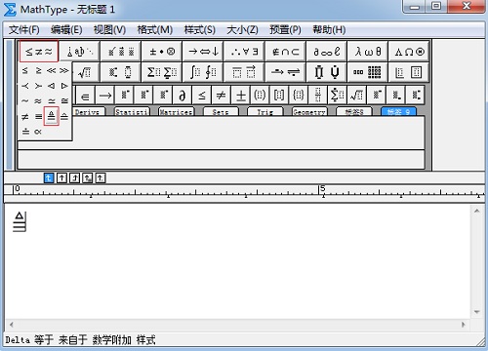Insert square root template from small bar
Screen dimensions: 488x351
point(357,96)
